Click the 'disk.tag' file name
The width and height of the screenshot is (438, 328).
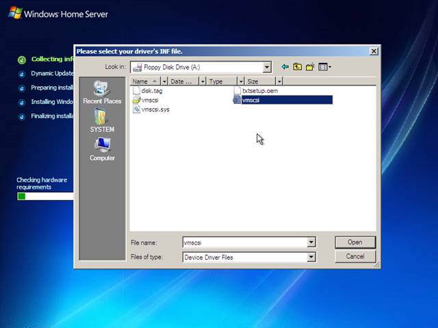(x=152, y=91)
